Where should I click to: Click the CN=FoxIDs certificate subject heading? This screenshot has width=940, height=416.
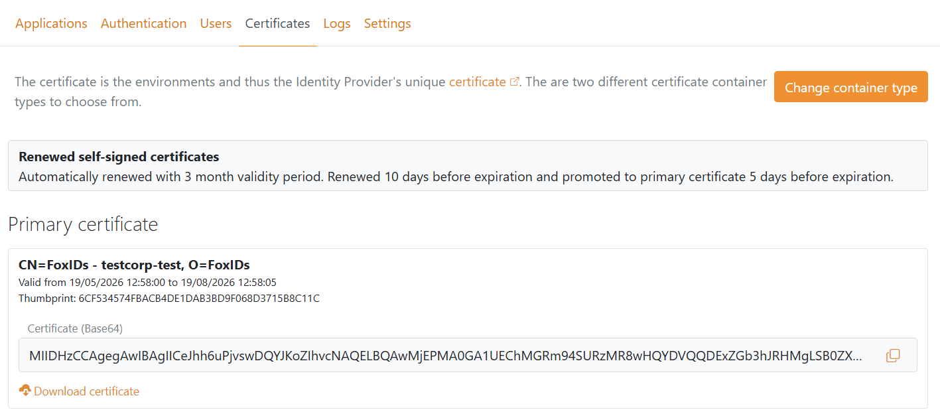click(x=134, y=265)
